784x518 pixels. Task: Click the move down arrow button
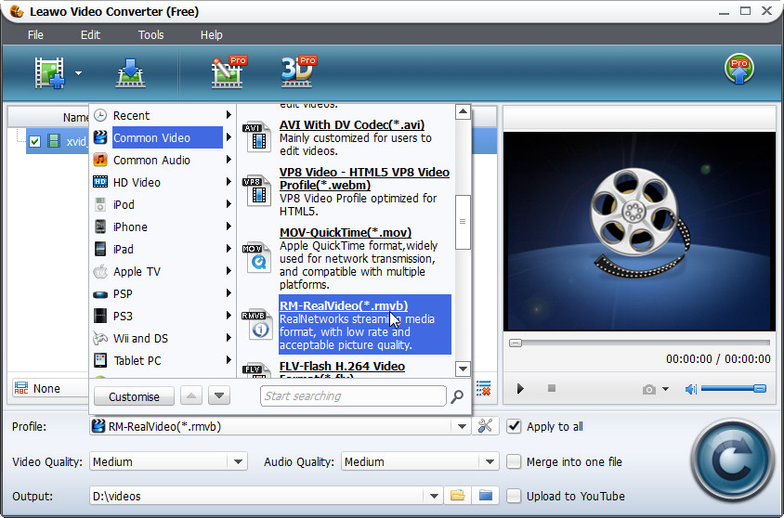[x=219, y=395]
